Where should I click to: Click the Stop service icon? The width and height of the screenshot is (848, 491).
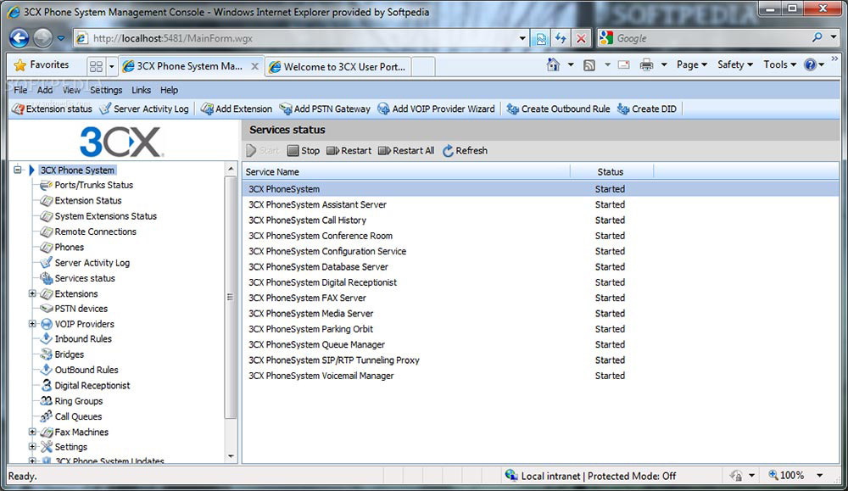tap(293, 150)
